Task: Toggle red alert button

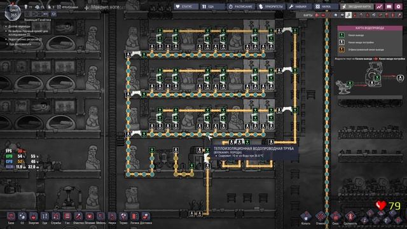Action: click(x=53, y=14)
